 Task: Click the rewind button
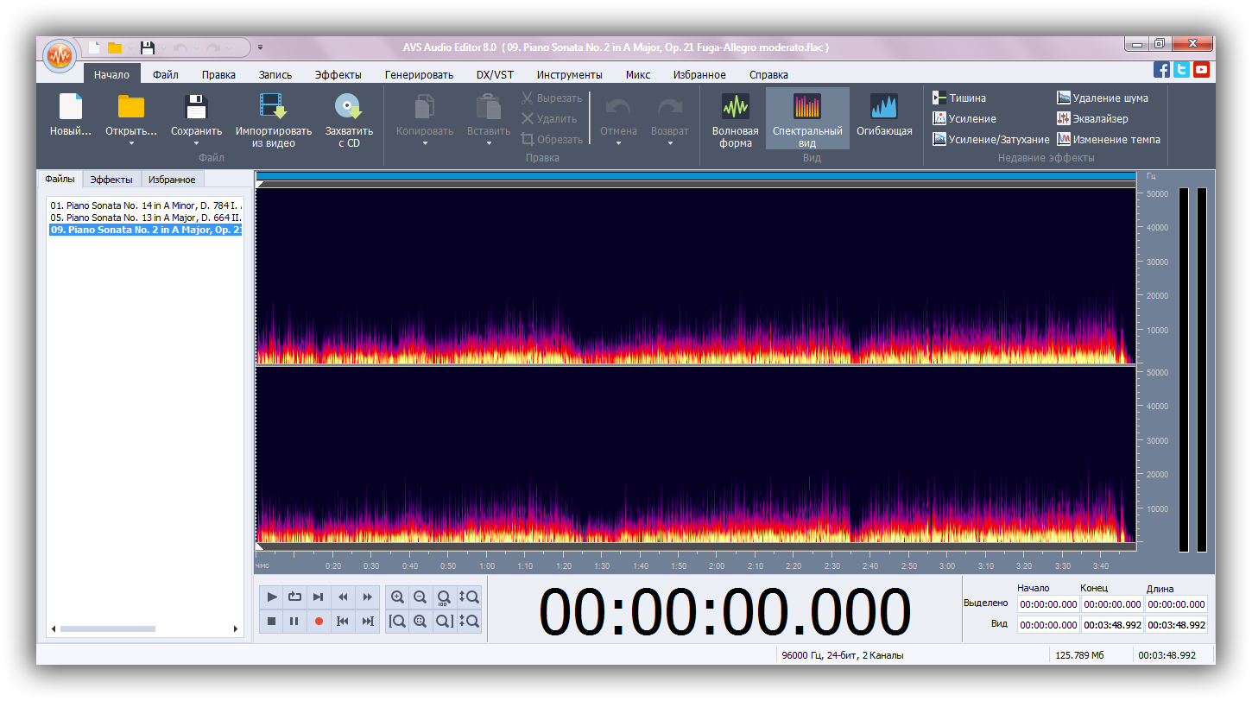[343, 597]
